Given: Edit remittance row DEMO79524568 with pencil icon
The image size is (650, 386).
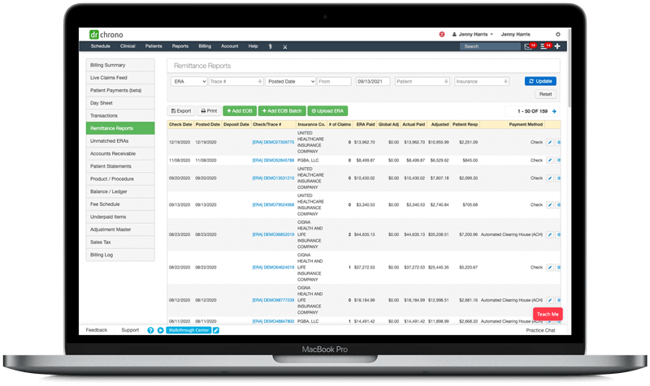Looking at the screenshot, I should click(x=550, y=205).
